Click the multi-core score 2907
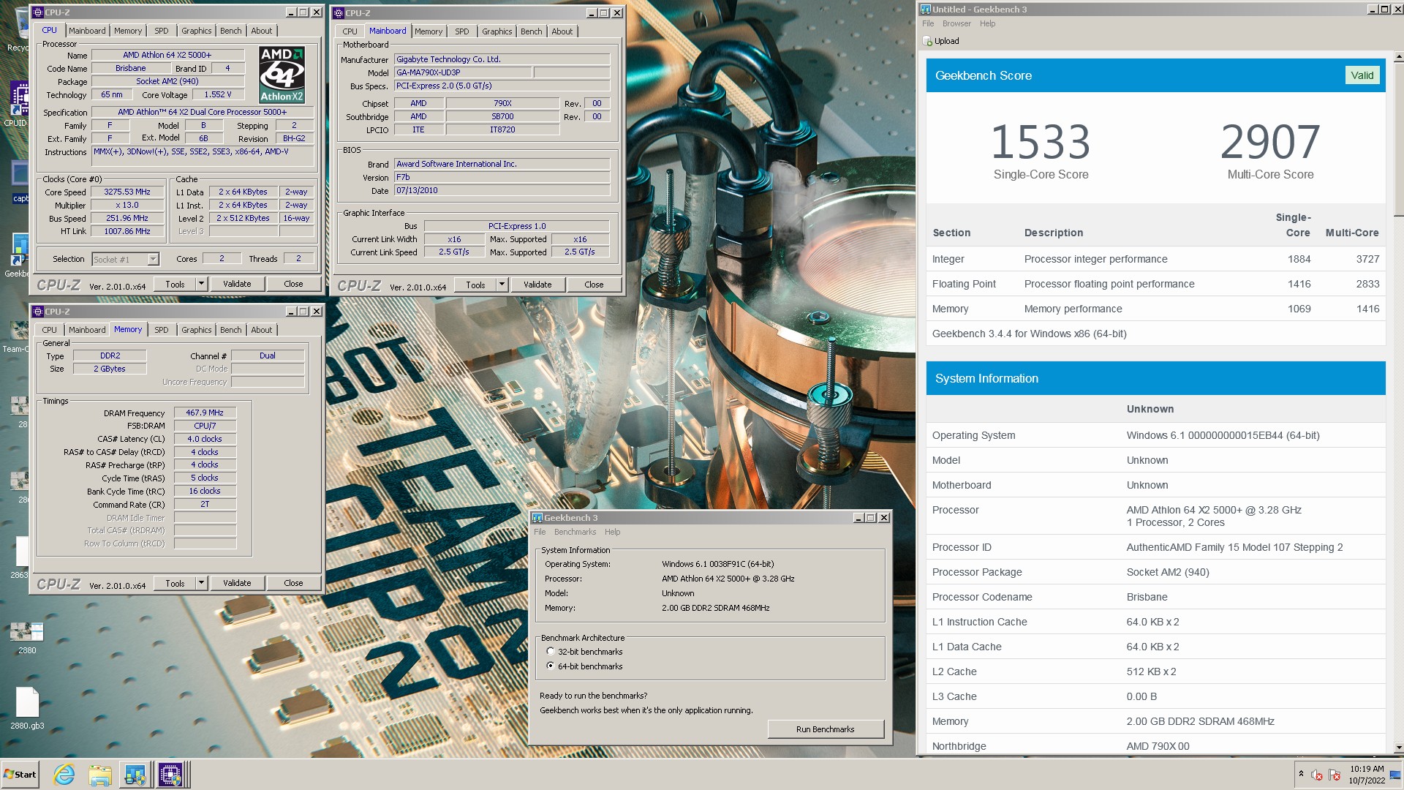This screenshot has width=1404, height=790. click(1270, 142)
